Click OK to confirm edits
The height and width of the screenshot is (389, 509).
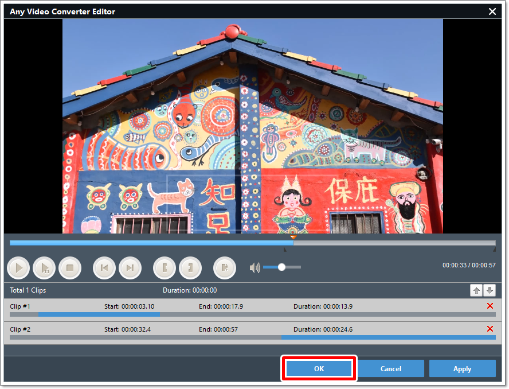tap(319, 368)
